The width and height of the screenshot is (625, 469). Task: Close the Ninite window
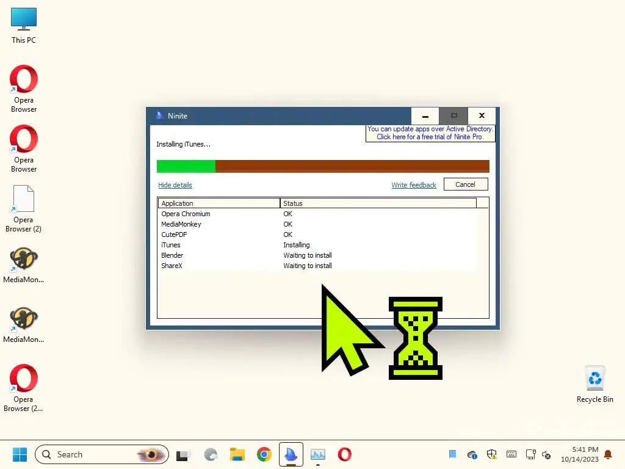[x=482, y=116]
